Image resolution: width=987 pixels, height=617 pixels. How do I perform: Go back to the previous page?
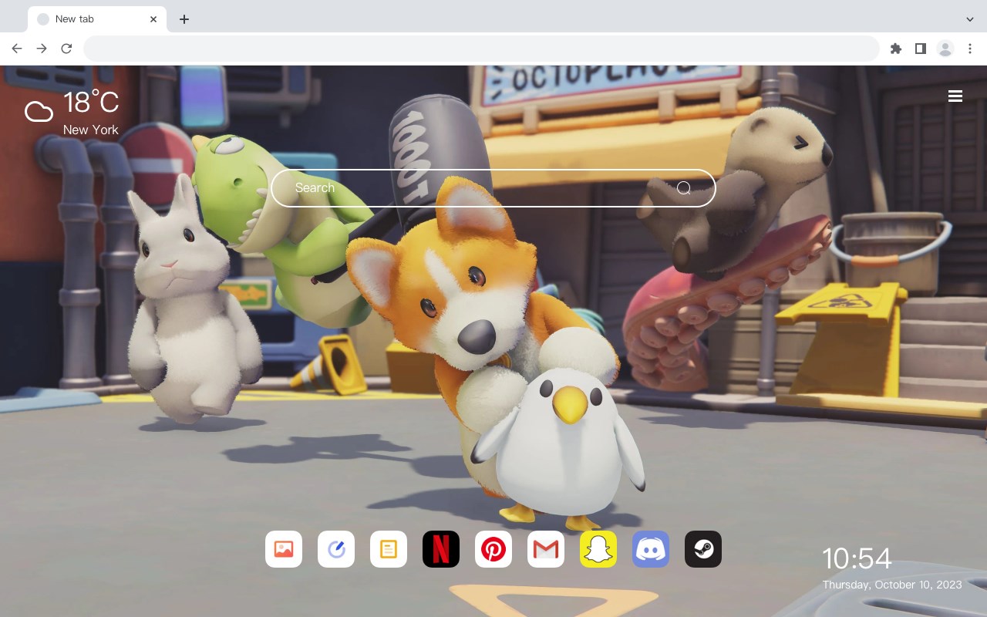[x=17, y=49]
